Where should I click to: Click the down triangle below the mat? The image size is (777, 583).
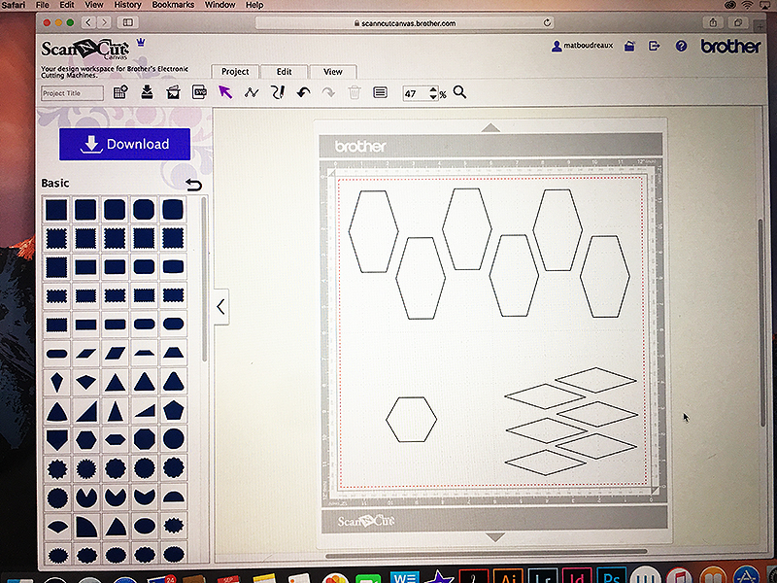(x=493, y=536)
